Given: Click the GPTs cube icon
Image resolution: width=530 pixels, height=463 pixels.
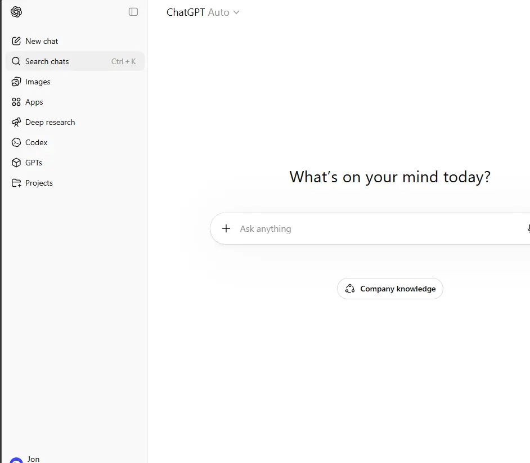Looking at the screenshot, I should point(16,163).
